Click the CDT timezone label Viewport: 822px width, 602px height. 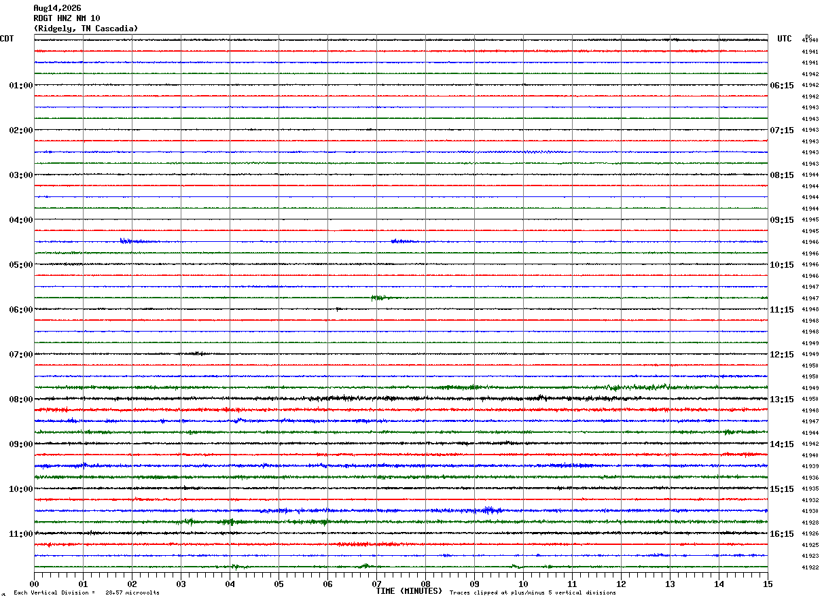click(x=7, y=39)
